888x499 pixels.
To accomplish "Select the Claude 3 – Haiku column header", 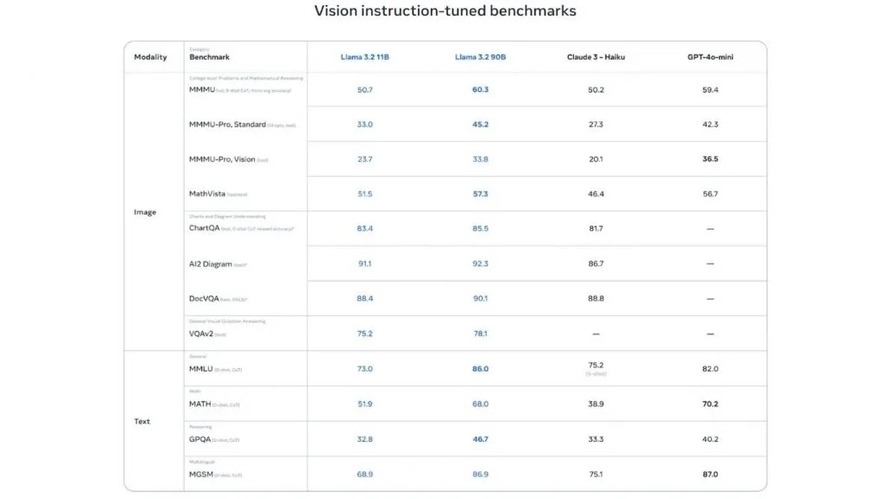I will tap(596, 57).
